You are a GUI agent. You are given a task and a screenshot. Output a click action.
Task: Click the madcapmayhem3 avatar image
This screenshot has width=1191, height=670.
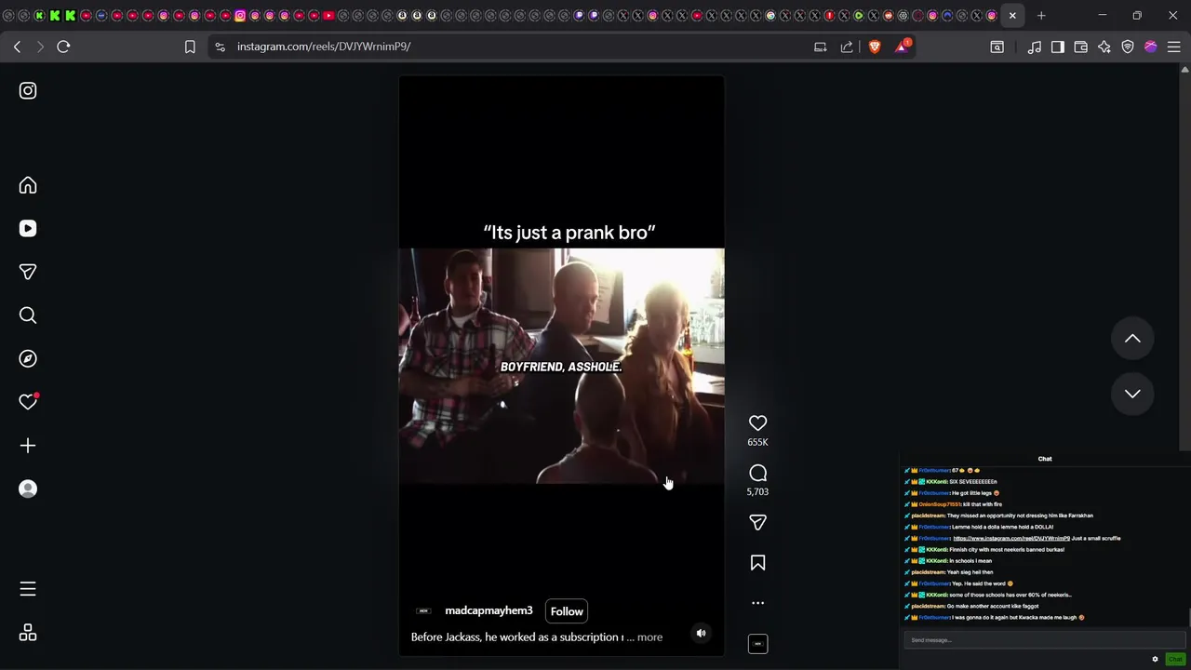pos(423,611)
